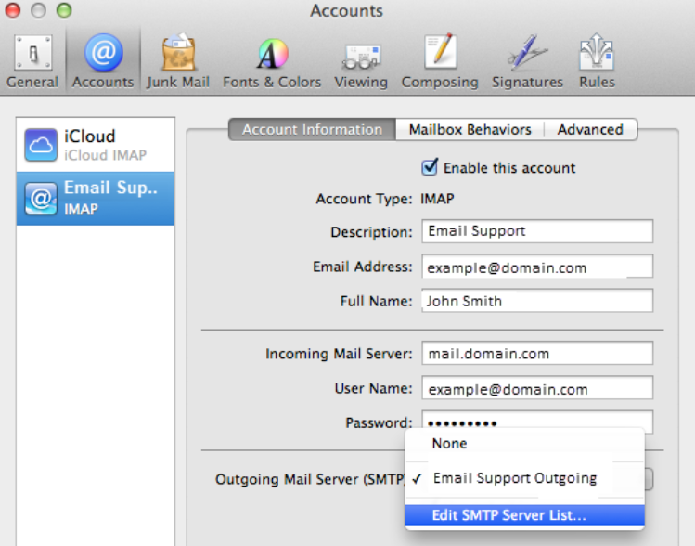Select iCloud account in sidebar

[x=96, y=145]
